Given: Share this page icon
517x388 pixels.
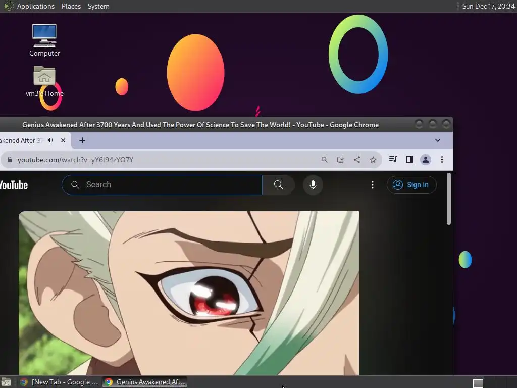Looking at the screenshot, I should click(x=357, y=160).
